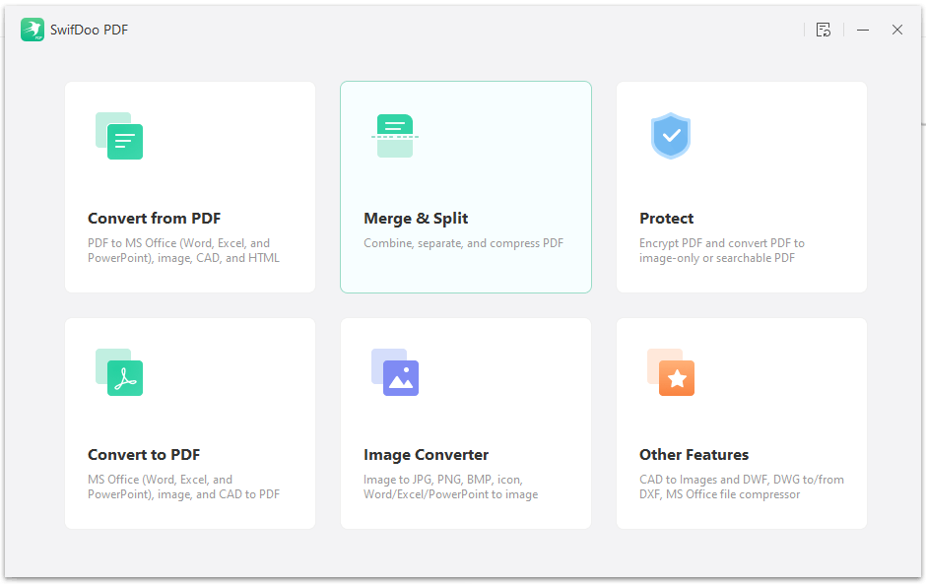Click the Image Converter picture icon
Viewport: 926px width, 584px height.
click(x=394, y=372)
